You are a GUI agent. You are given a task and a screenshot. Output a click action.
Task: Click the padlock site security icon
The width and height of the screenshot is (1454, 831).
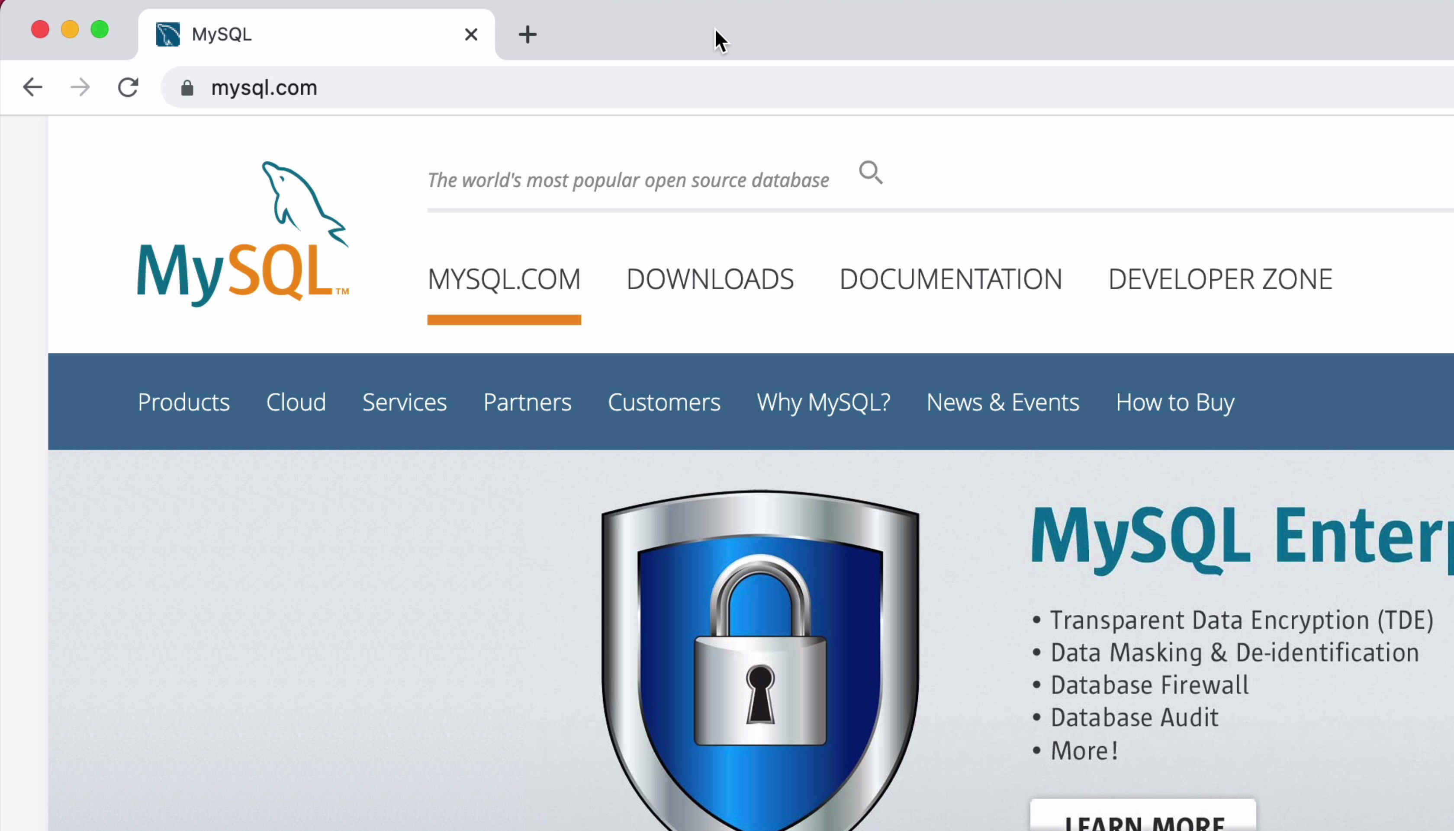coord(187,88)
